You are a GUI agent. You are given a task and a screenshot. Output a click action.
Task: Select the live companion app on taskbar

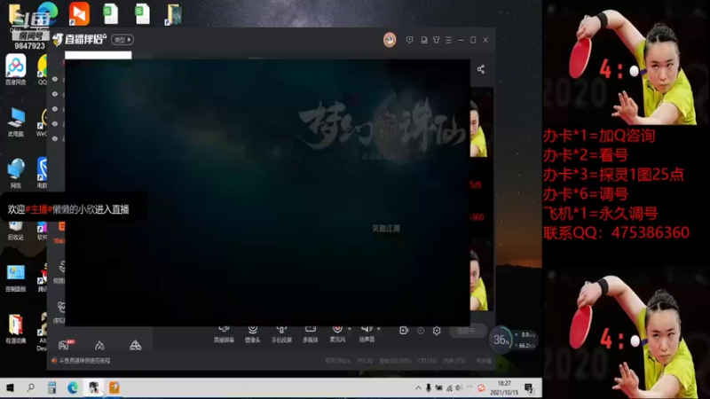pyautogui.click(x=94, y=387)
